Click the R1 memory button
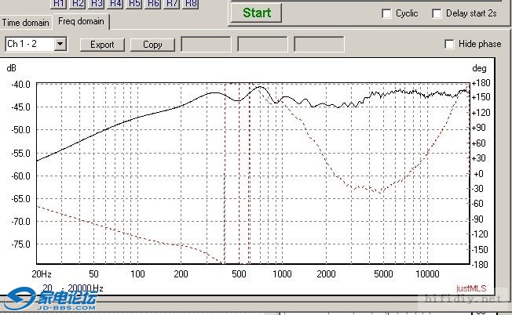The width and height of the screenshot is (512, 315). tap(59, 3)
